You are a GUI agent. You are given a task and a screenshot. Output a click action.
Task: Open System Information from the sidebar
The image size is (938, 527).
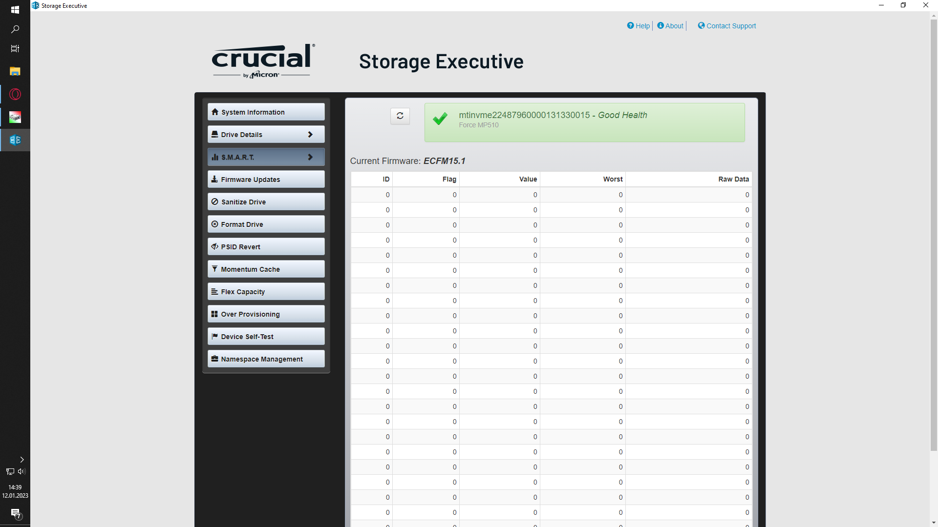coord(266,112)
